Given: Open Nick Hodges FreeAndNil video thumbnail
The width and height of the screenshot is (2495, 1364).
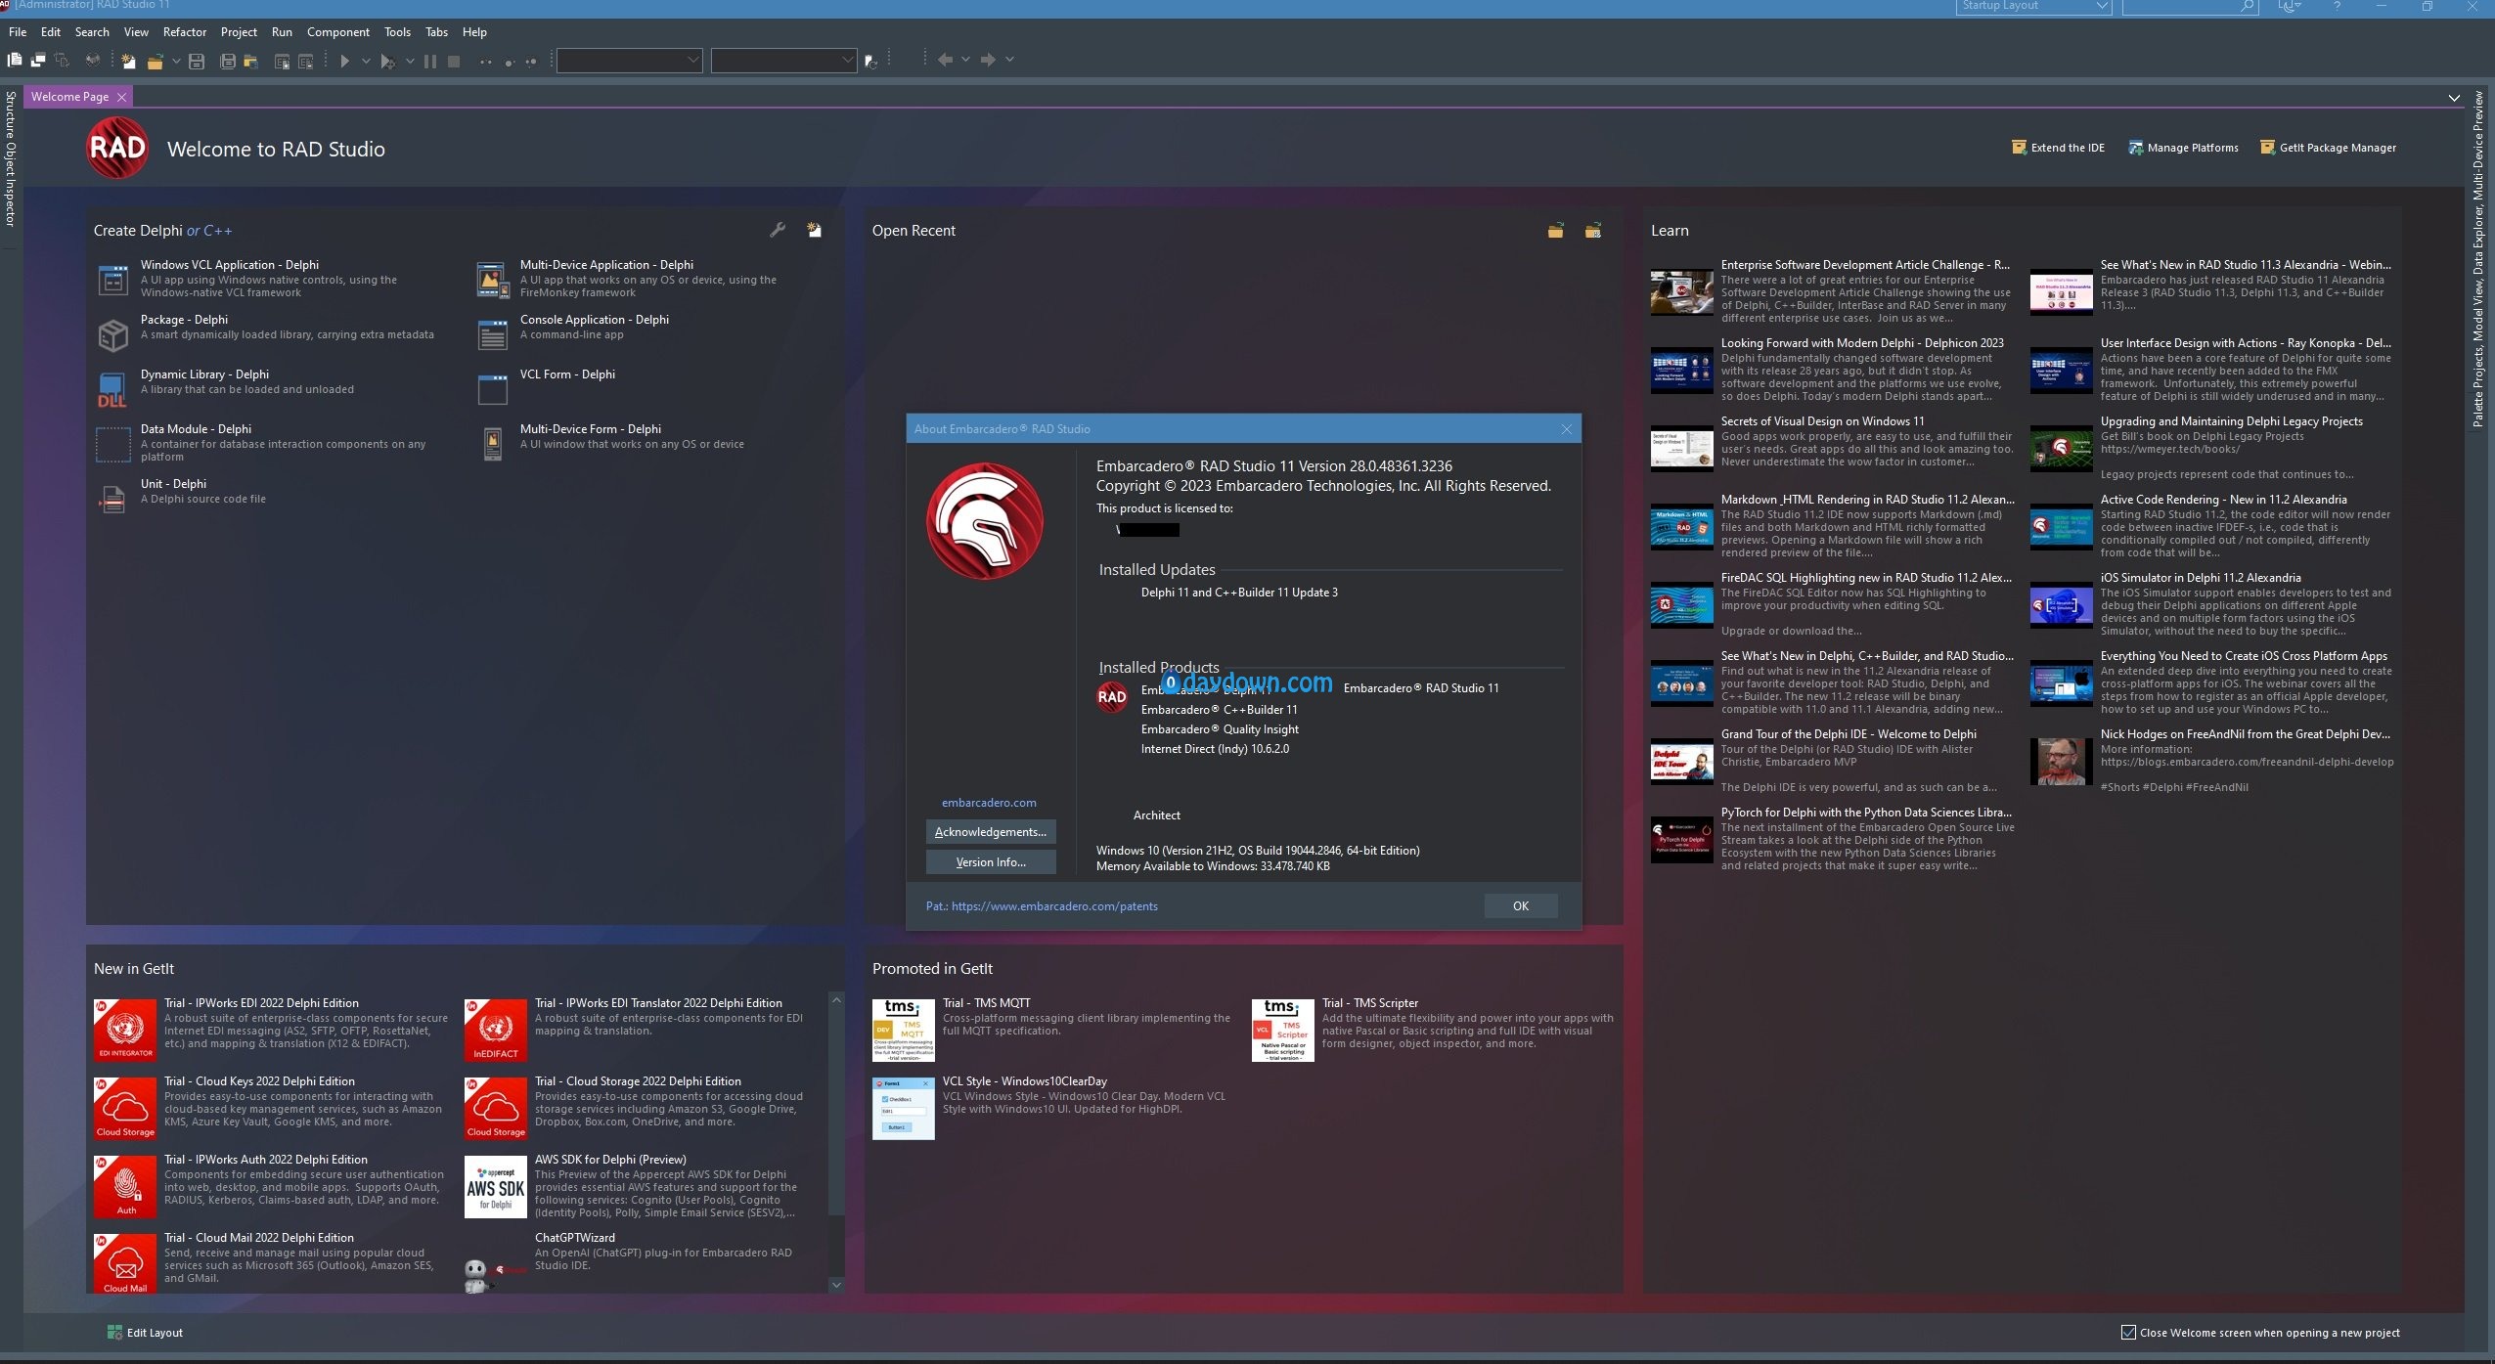Looking at the screenshot, I should [2061, 761].
